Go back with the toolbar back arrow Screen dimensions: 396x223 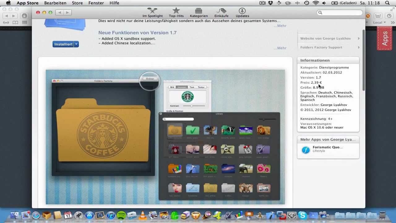point(60,12)
